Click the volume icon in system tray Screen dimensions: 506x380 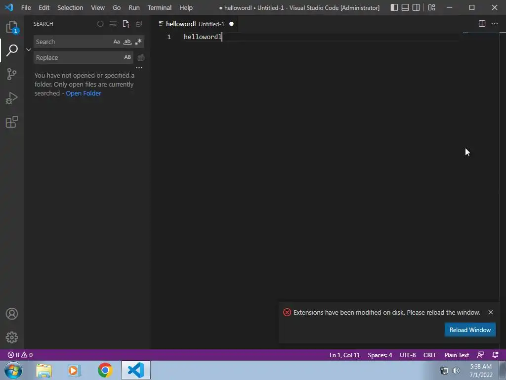pos(456,371)
